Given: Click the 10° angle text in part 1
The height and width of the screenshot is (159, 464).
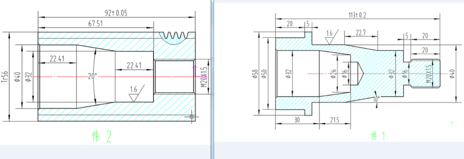Looking at the screenshot, I should tap(376, 99).
